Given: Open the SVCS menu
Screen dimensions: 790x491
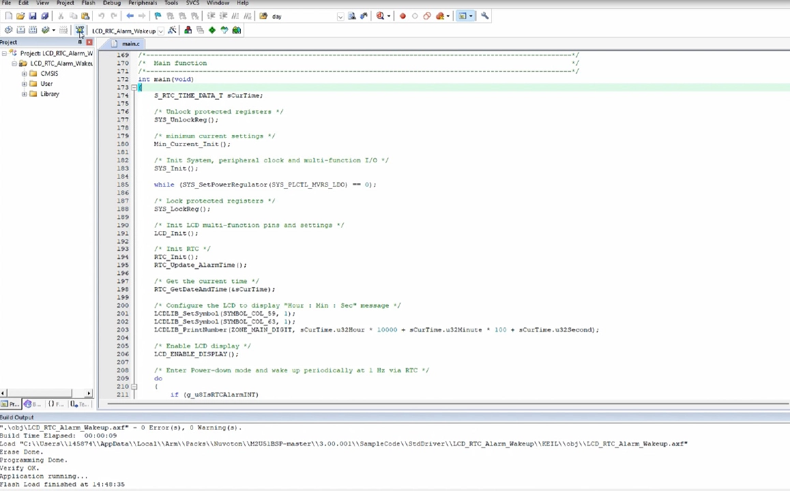Looking at the screenshot, I should click(x=192, y=3).
